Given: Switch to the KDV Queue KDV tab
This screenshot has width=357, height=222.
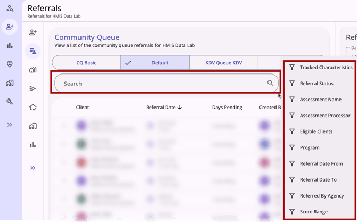Looking at the screenshot, I should [x=223, y=63].
